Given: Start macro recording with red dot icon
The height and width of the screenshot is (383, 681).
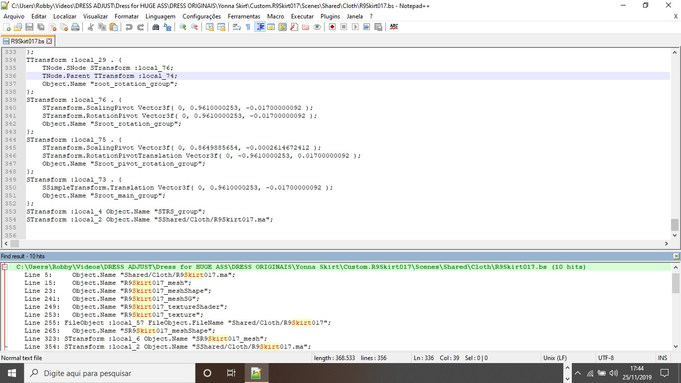Looking at the screenshot, I should click(332, 27).
